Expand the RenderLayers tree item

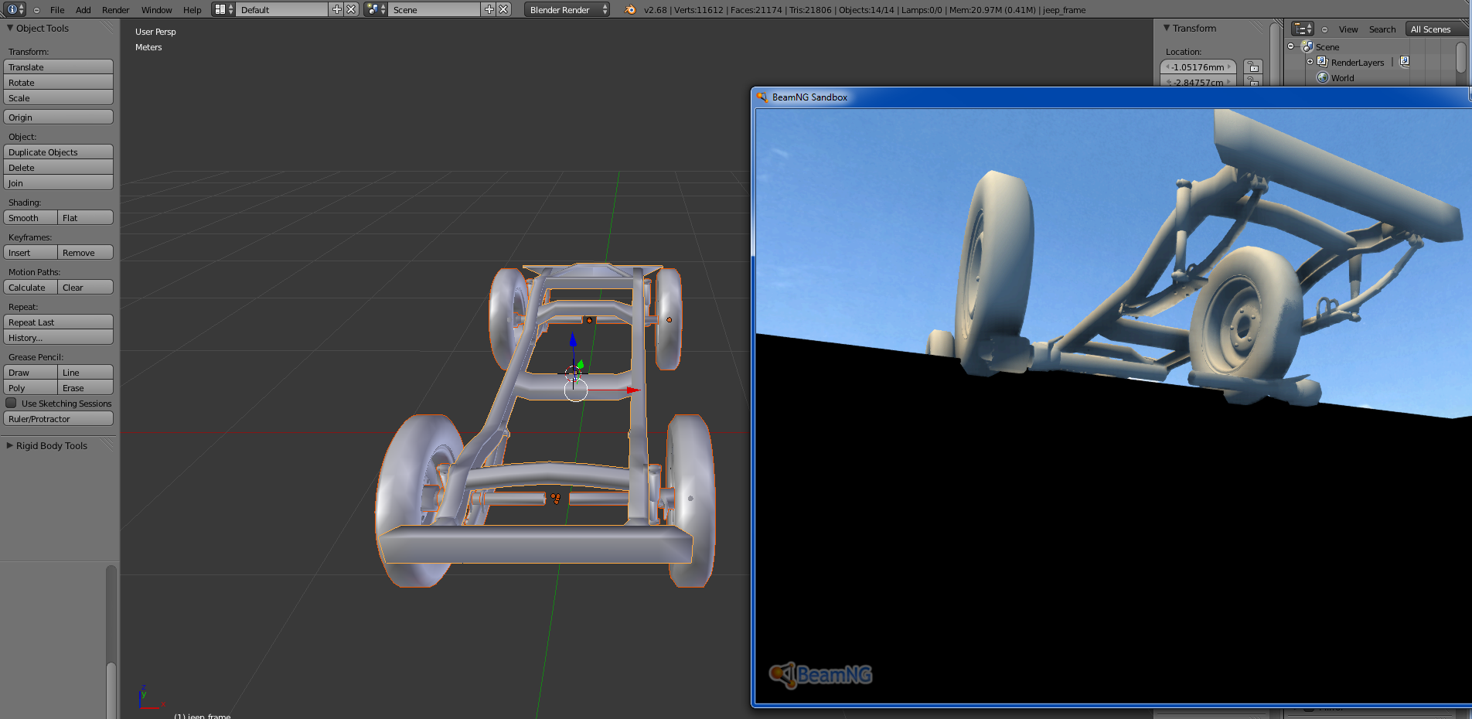[x=1310, y=62]
